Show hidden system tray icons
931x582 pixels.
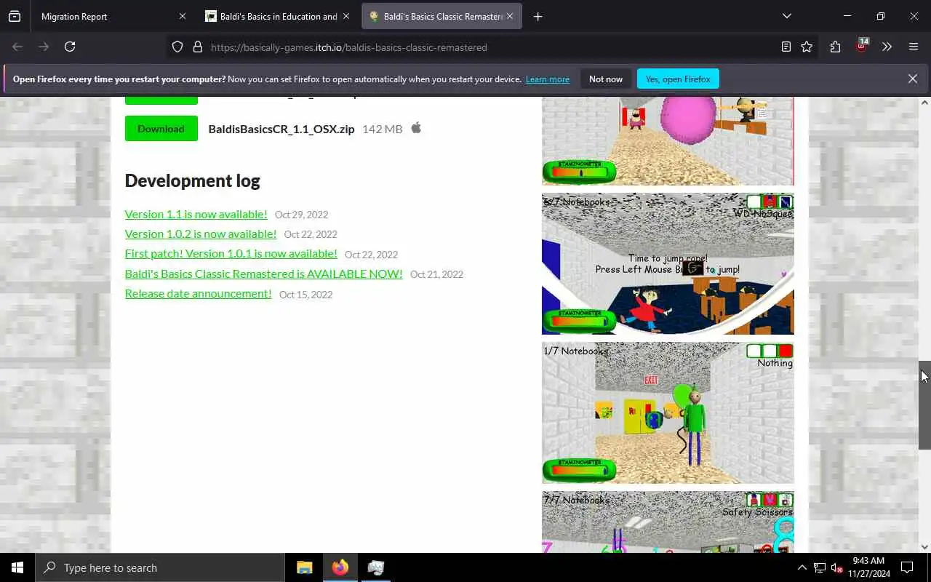[x=802, y=567]
